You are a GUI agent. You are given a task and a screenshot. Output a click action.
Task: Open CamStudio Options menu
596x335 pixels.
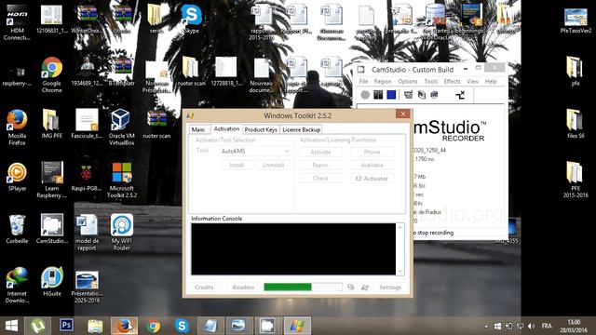tap(408, 81)
